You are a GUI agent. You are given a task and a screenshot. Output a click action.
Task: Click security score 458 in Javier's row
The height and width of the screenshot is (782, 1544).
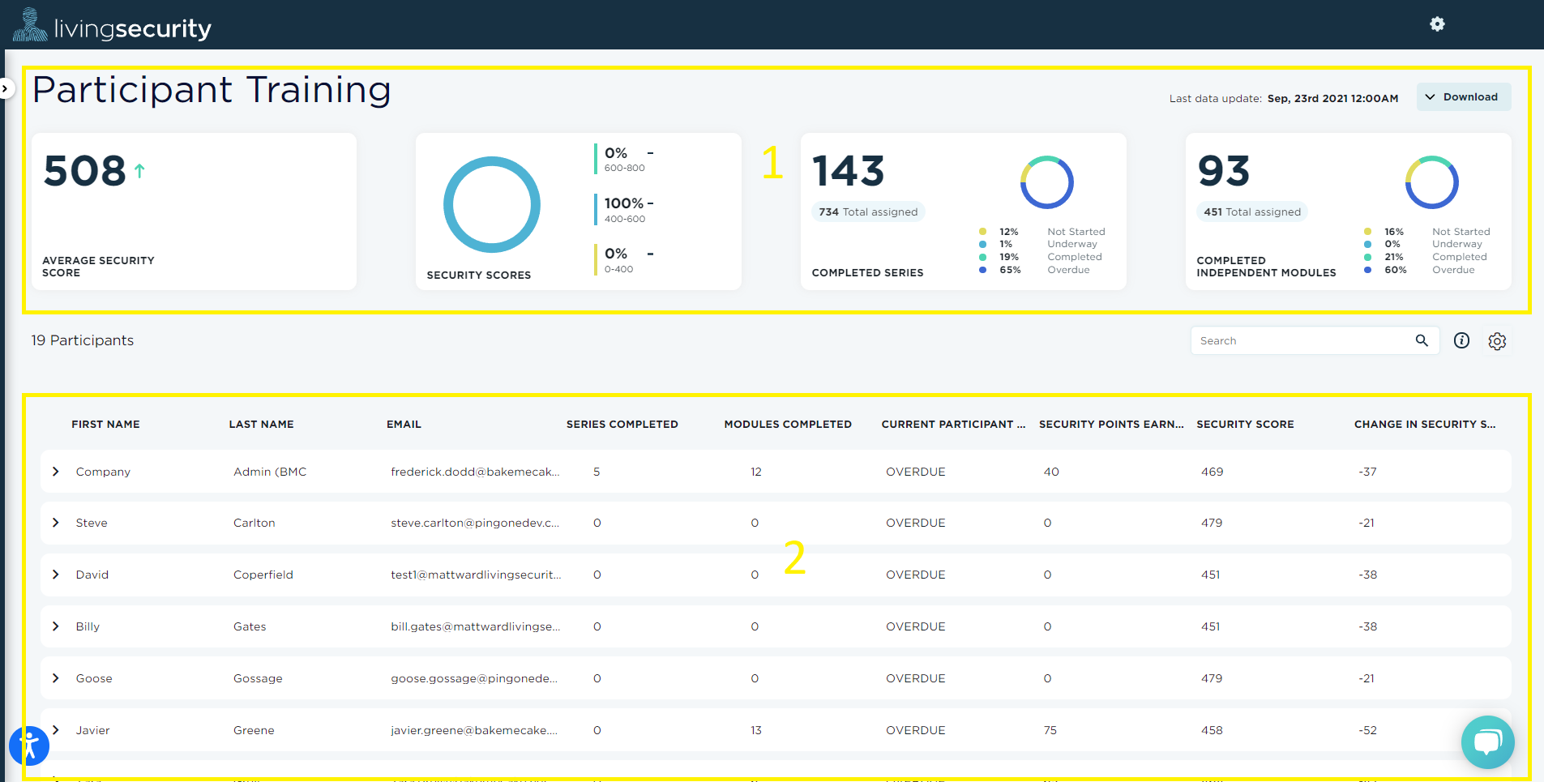click(1212, 730)
